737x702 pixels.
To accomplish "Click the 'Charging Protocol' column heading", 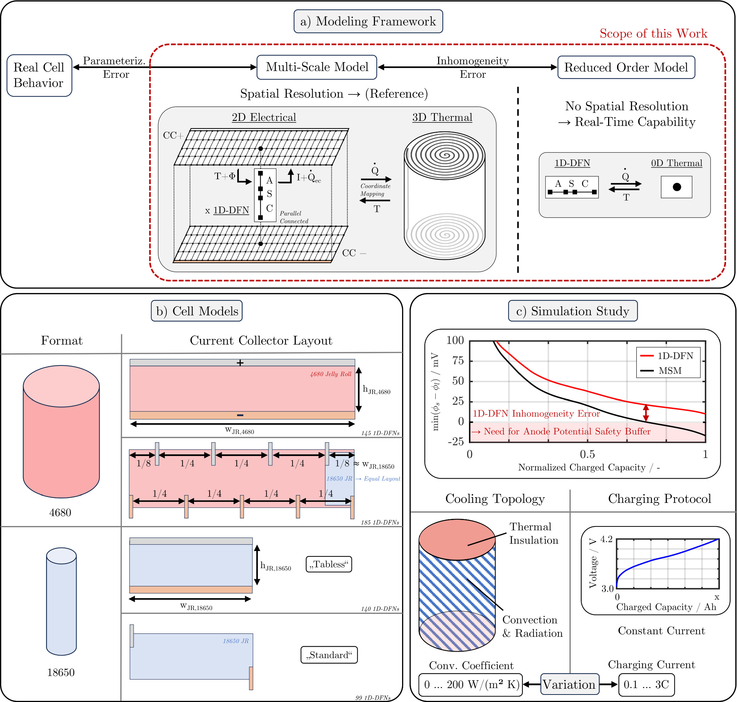I will point(660,499).
